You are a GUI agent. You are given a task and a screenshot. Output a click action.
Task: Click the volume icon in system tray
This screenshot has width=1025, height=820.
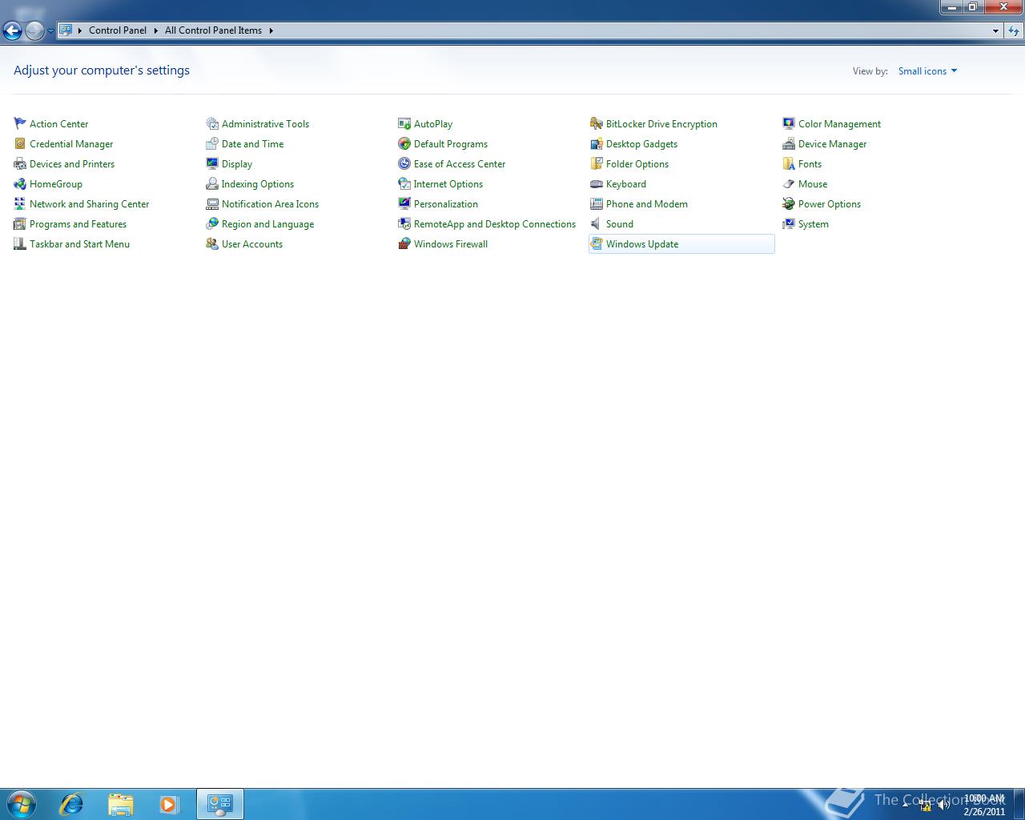click(943, 805)
